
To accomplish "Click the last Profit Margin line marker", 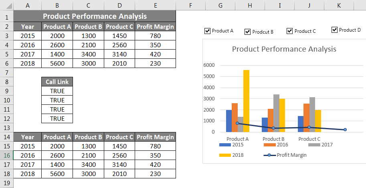I will pyautogui.click(x=345, y=130).
